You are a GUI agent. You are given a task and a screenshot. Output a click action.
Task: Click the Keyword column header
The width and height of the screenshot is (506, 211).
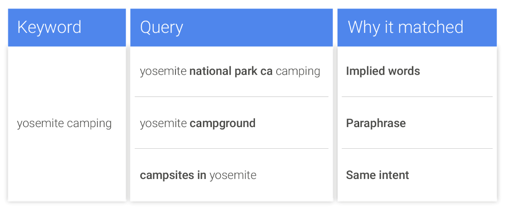coord(67,27)
